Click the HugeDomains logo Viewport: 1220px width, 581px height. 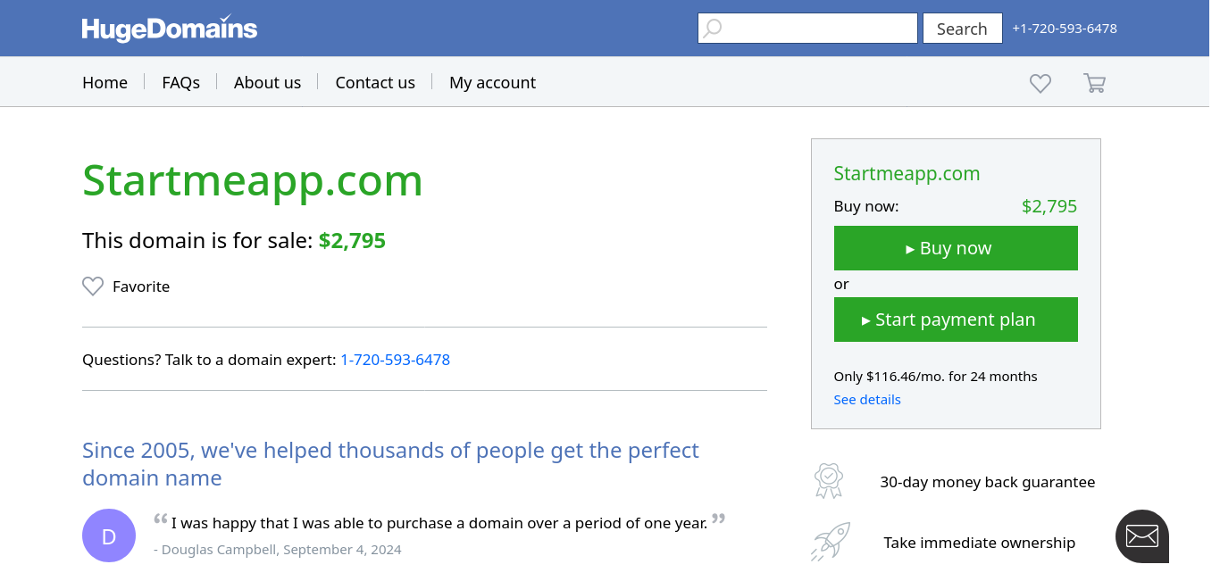[x=170, y=29]
